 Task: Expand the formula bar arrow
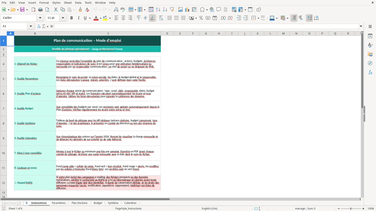361,26
